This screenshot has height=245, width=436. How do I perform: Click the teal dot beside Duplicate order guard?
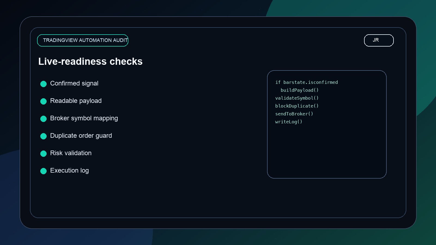(43, 136)
